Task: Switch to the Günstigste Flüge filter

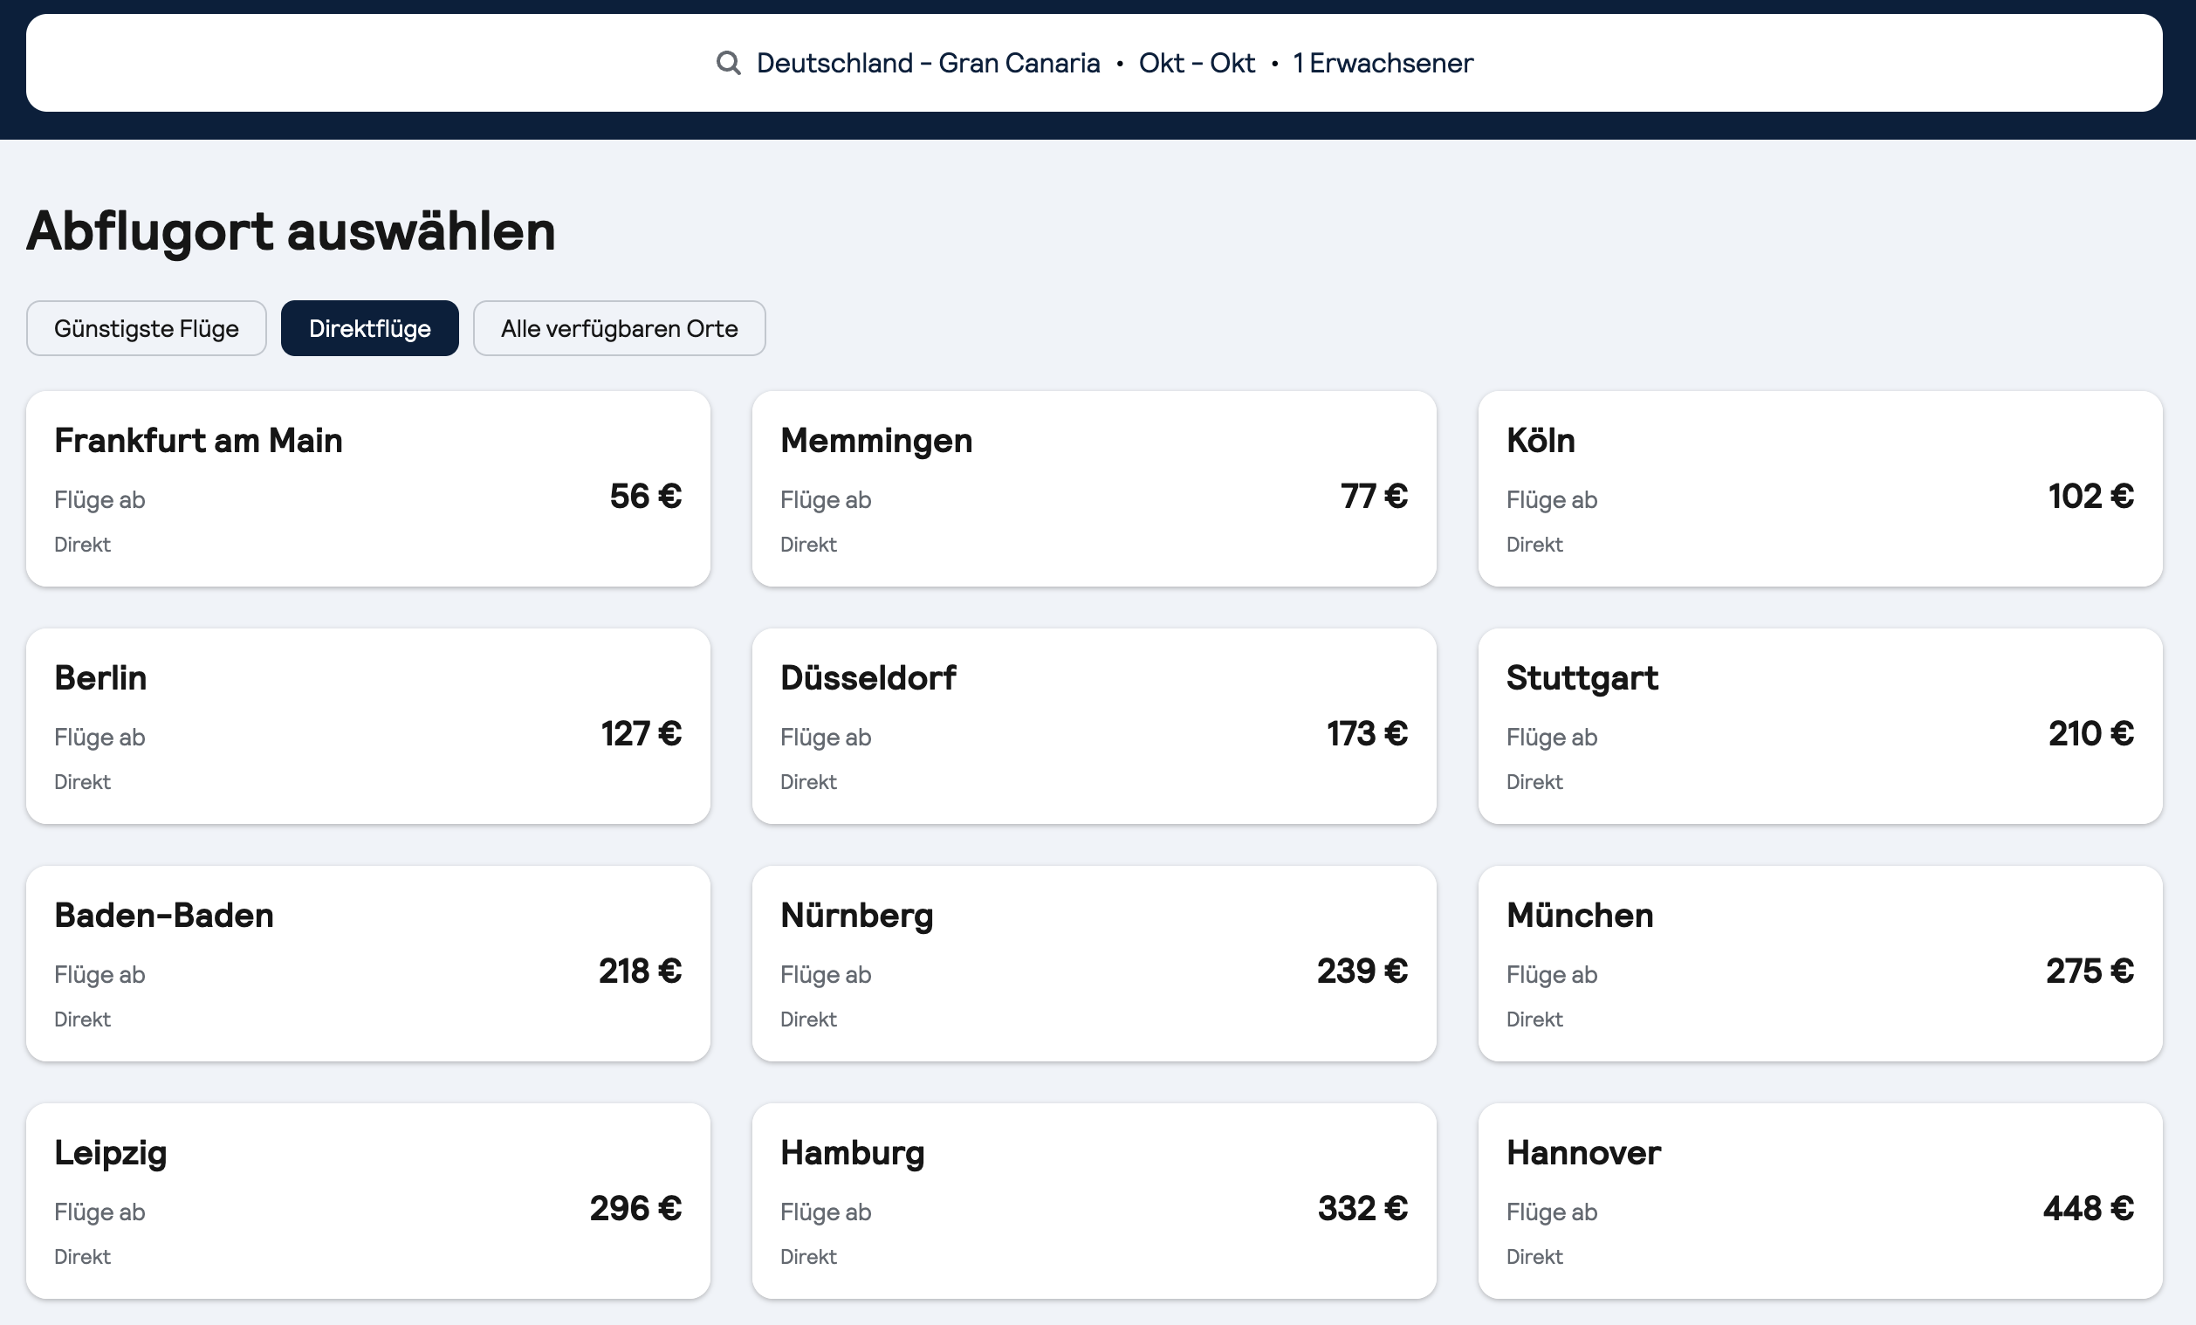Action: [146, 329]
